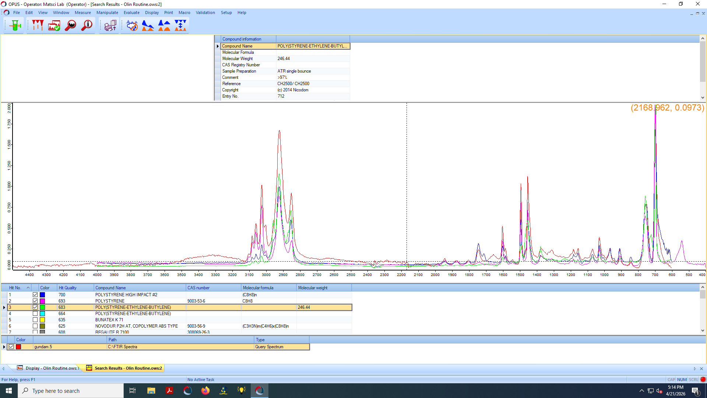Click the Print spectra toolbar icon

pos(110,25)
